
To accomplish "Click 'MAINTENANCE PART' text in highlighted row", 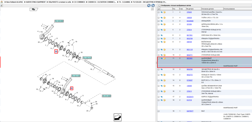I will [x=231, y=66].
